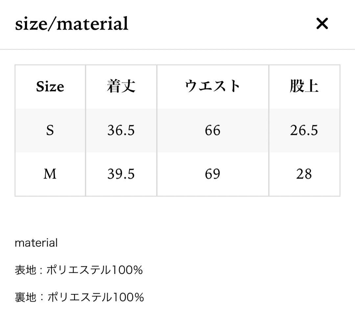Click the S cell in Size column
Viewport: 355px width, 335px height.
(x=50, y=130)
